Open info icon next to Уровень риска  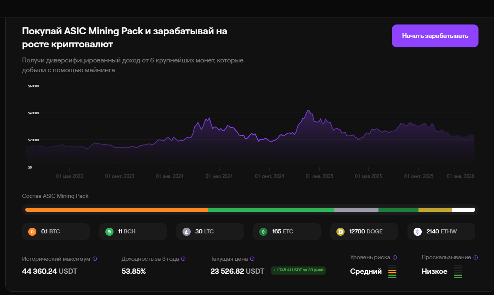click(395, 257)
